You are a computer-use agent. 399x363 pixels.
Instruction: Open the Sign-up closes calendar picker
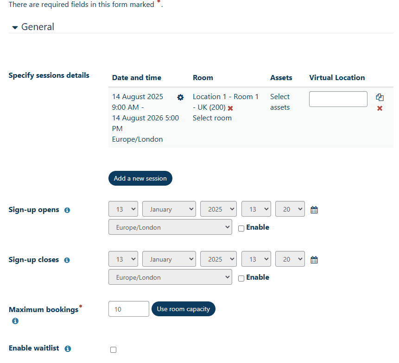pos(314,259)
